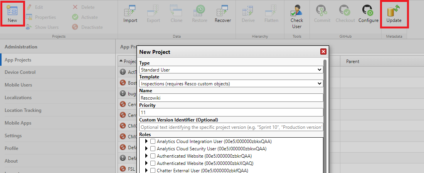Open Profile in sidebar
The image size is (424, 173).
tap(58, 148)
